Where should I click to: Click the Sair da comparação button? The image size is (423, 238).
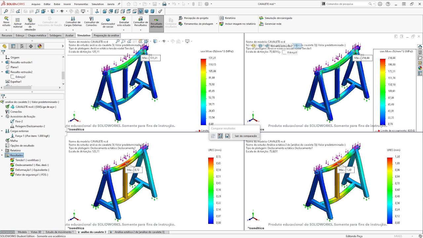[x=246, y=136]
